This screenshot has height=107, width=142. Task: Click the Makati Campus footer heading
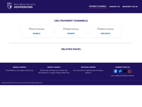pyautogui.click(x=54, y=67)
